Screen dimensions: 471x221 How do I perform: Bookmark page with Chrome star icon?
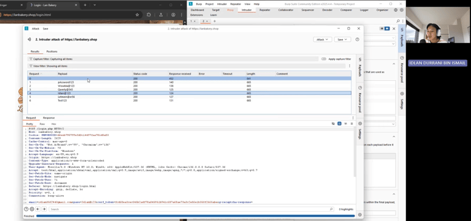click(x=137, y=15)
